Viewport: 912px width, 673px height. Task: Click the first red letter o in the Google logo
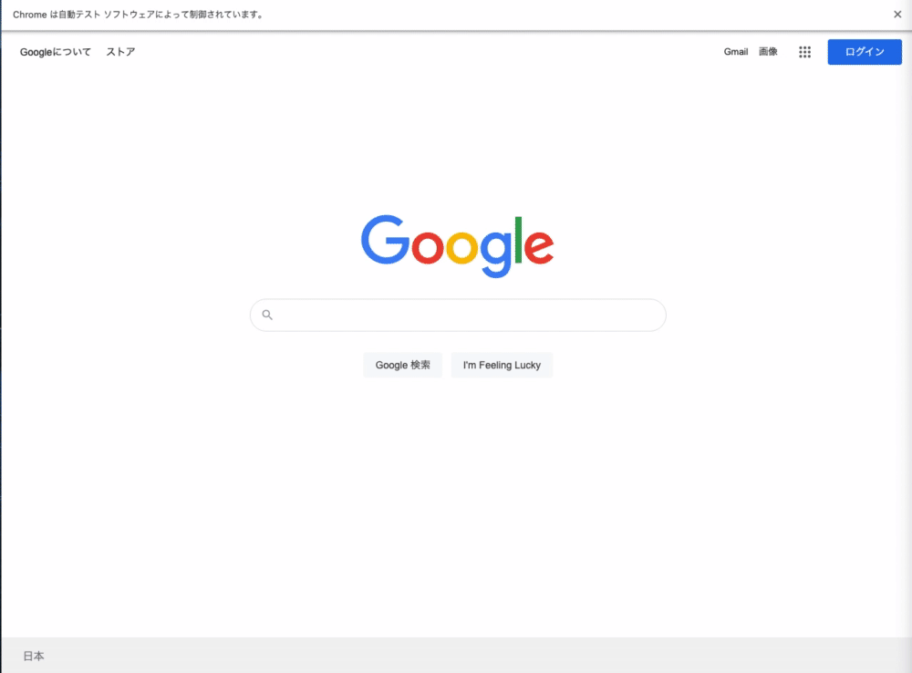click(428, 247)
